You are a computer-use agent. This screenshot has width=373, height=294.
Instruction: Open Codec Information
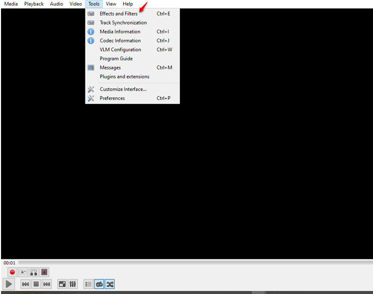[x=133, y=41]
